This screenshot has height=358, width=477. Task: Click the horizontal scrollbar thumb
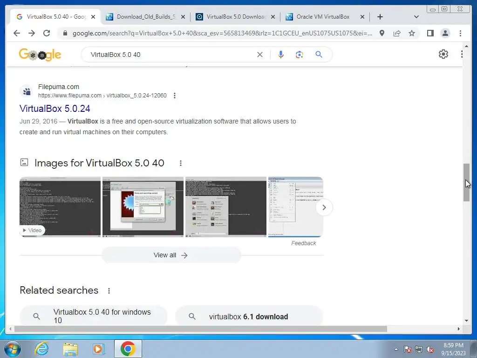[201, 329]
